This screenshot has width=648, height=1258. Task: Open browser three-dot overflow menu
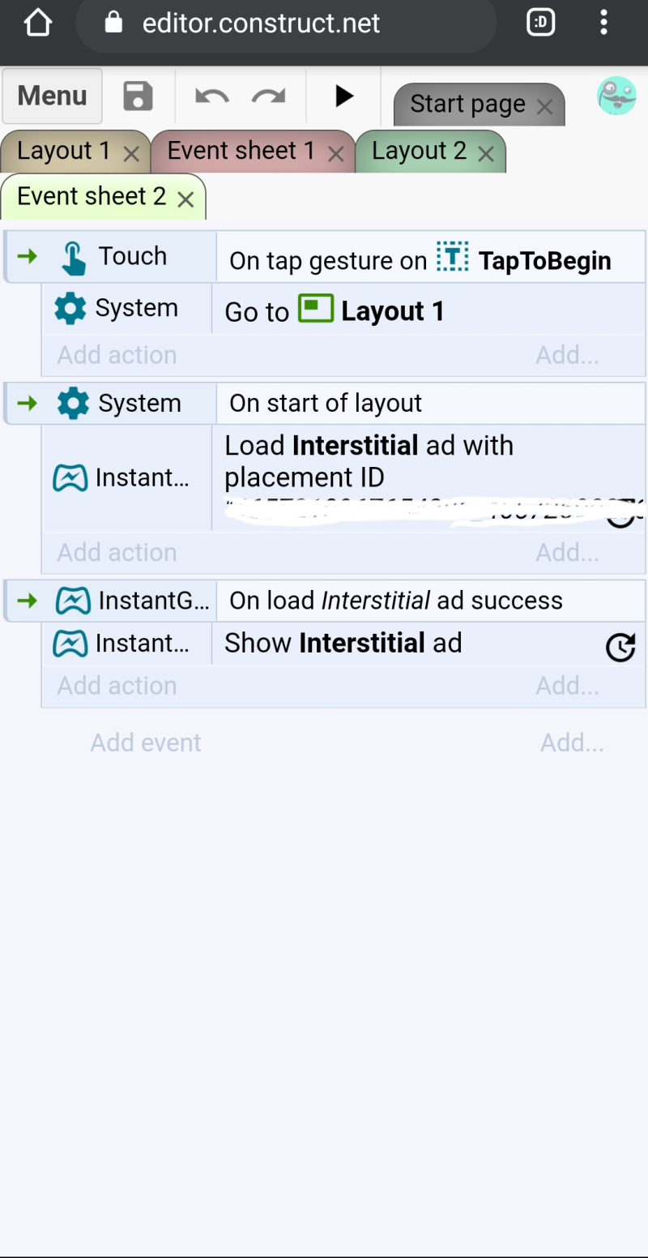pyautogui.click(x=603, y=23)
